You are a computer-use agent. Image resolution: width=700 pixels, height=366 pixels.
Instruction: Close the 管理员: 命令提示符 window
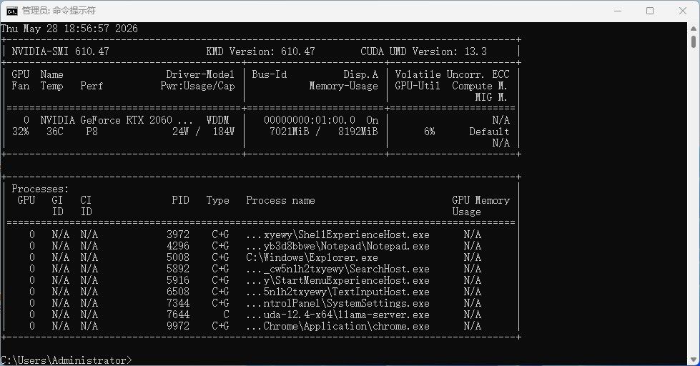pos(683,11)
